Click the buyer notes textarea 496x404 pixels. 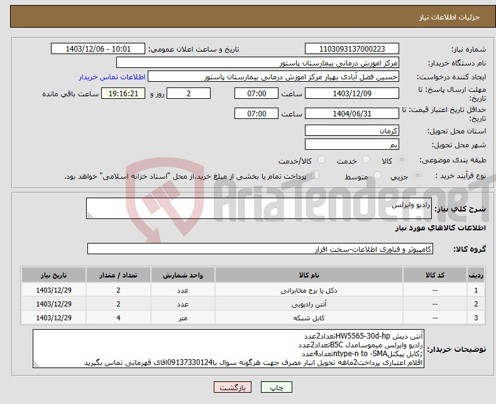coord(228,349)
